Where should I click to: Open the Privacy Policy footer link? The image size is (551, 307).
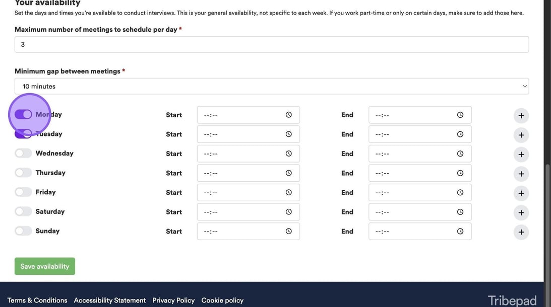point(173,300)
